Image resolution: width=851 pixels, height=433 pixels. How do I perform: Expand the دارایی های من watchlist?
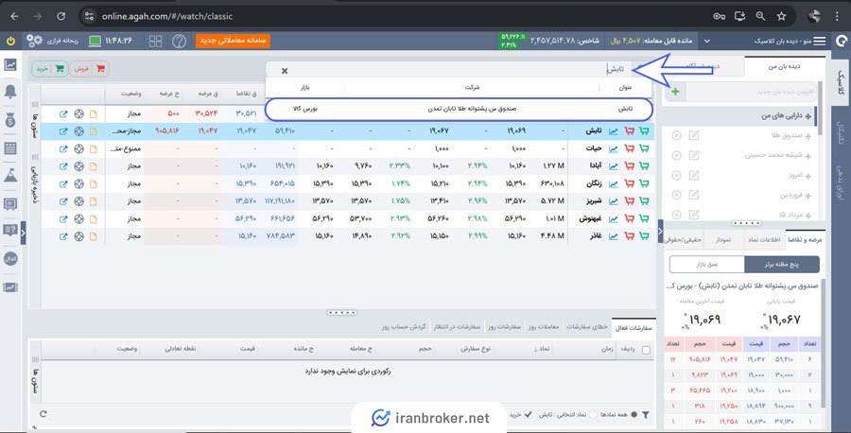click(808, 116)
